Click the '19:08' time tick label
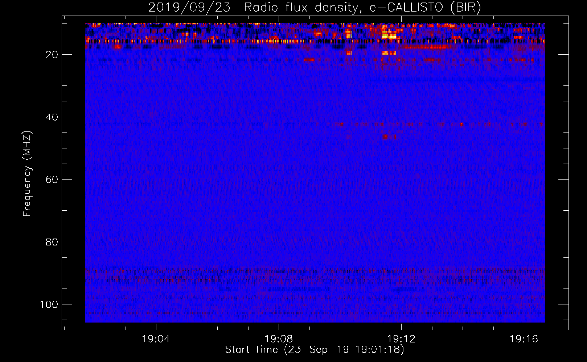The height and width of the screenshot is (362, 587). tap(279, 339)
